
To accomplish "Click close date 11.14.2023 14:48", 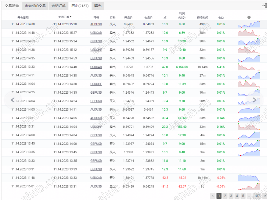I will [x=65, y=67].
